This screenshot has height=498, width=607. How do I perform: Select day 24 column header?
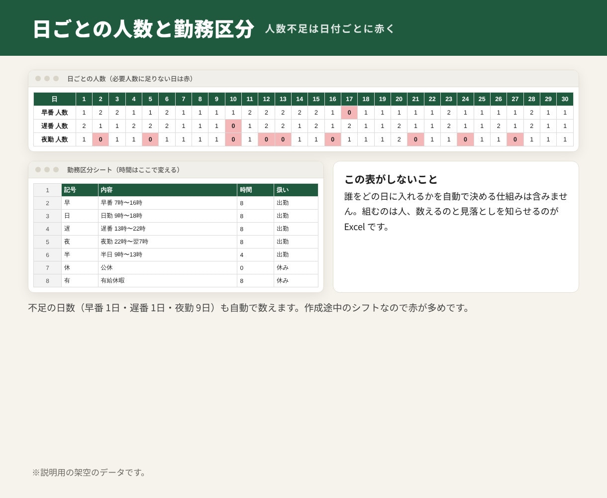point(465,99)
